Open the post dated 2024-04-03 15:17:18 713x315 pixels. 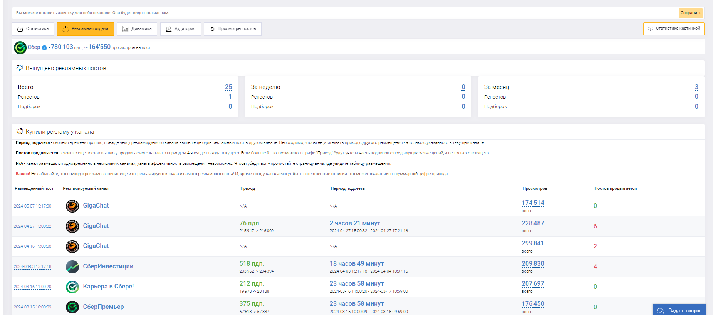[x=32, y=267]
